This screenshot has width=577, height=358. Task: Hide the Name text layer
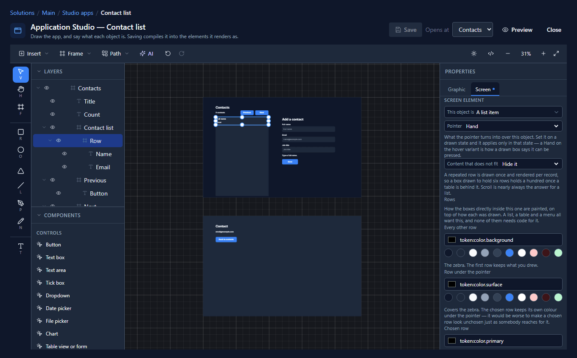(64, 154)
